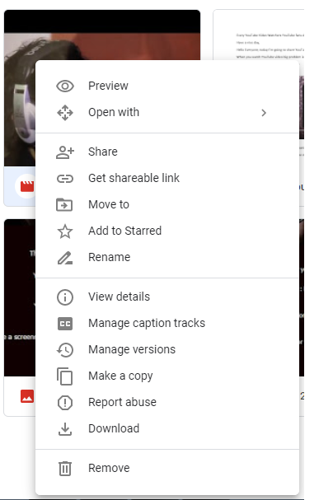
Task: Choose Remove at menu bottom
Action: click(167, 469)
